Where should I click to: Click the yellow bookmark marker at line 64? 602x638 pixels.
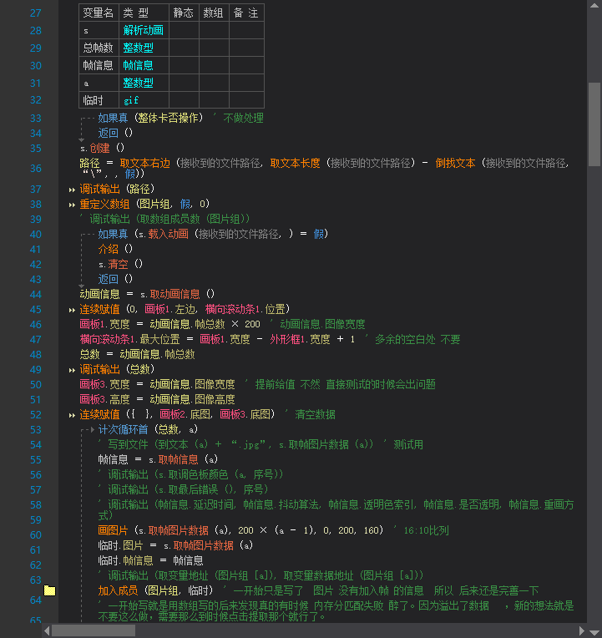[x=49, y=590]
